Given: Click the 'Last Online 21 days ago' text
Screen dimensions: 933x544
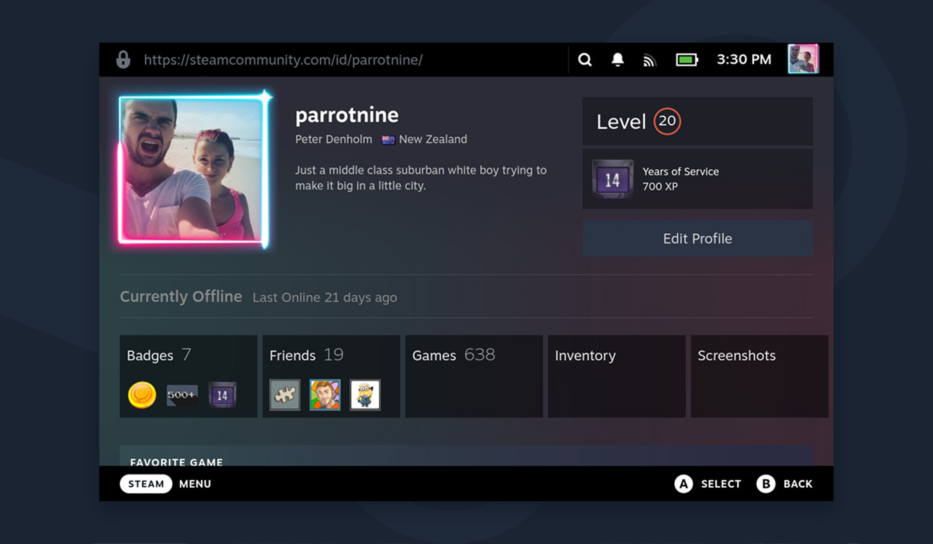Looking at the screenshot, I should pos(325,297).
